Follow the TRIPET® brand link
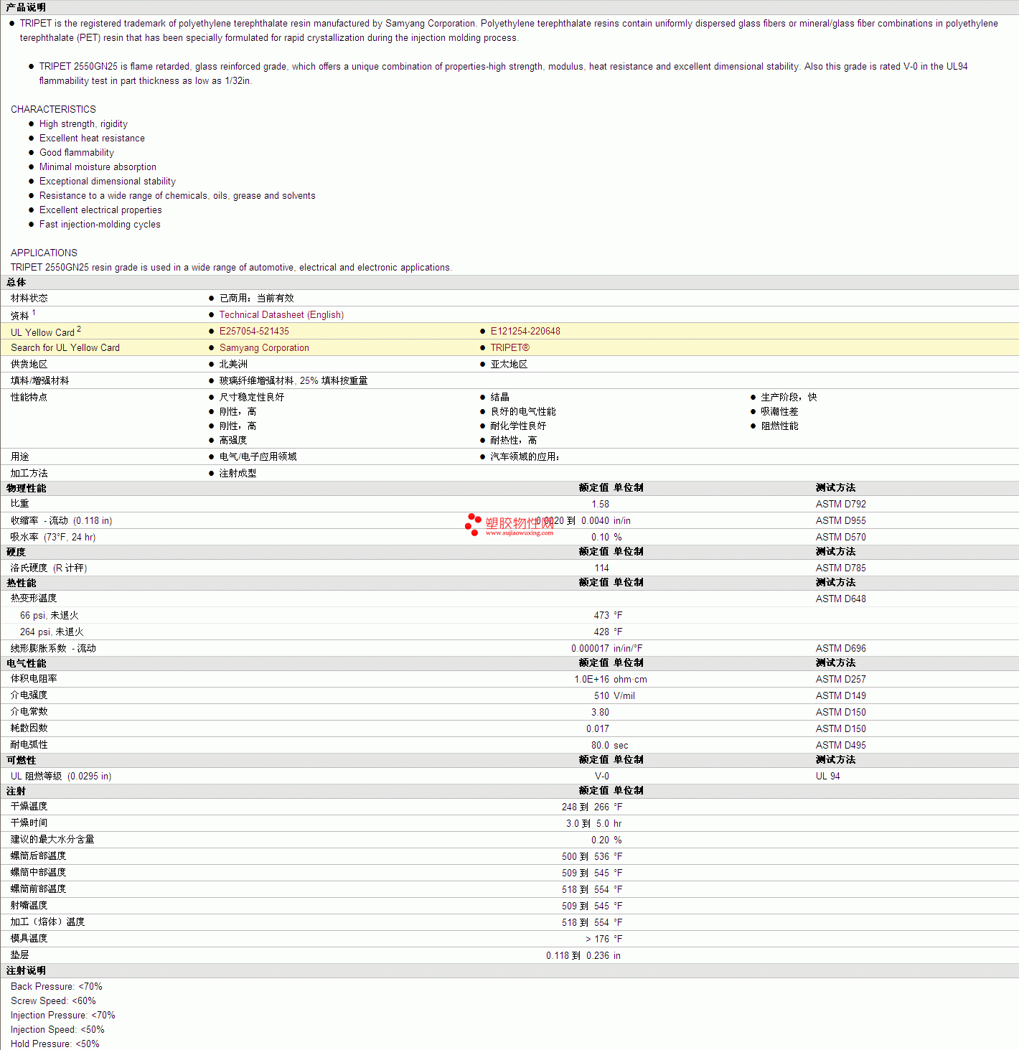Viewport: 1019px width, 1050px height. tap(510, 348)
